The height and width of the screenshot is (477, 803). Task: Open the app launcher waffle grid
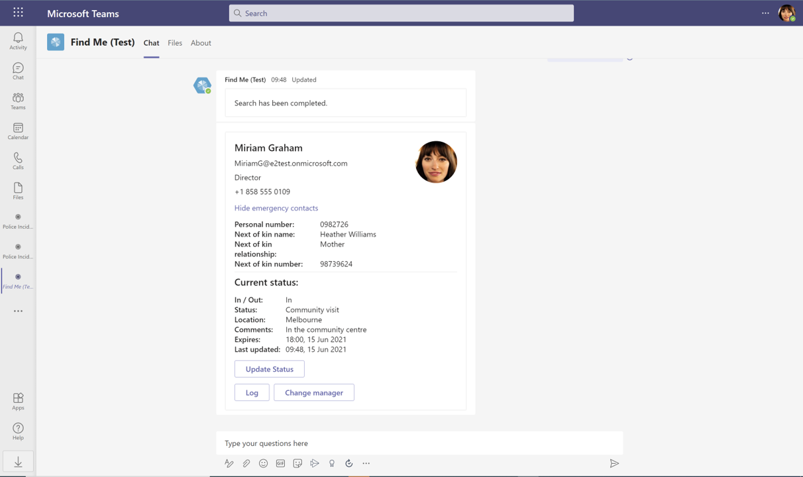[x=18, y=13]
